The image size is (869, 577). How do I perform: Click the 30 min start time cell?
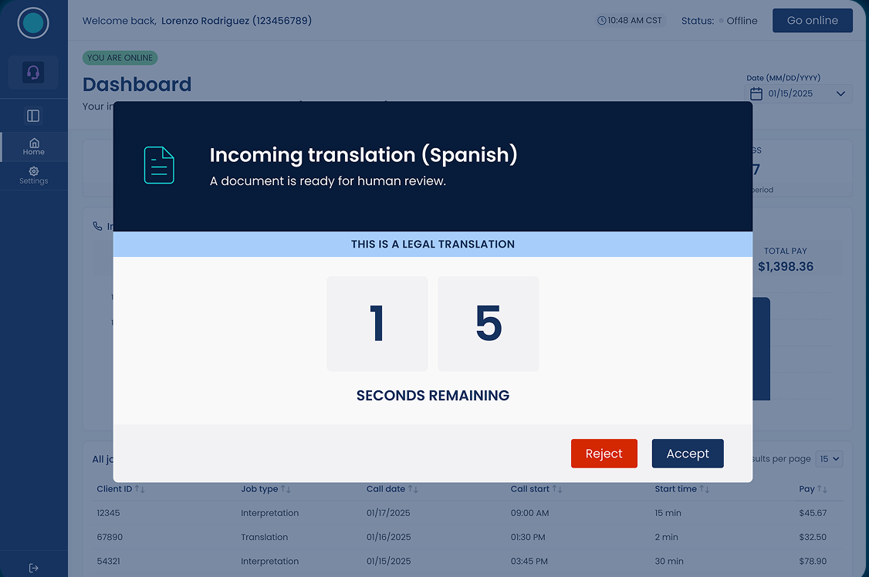pyautogui.click(x=669, y=561)
